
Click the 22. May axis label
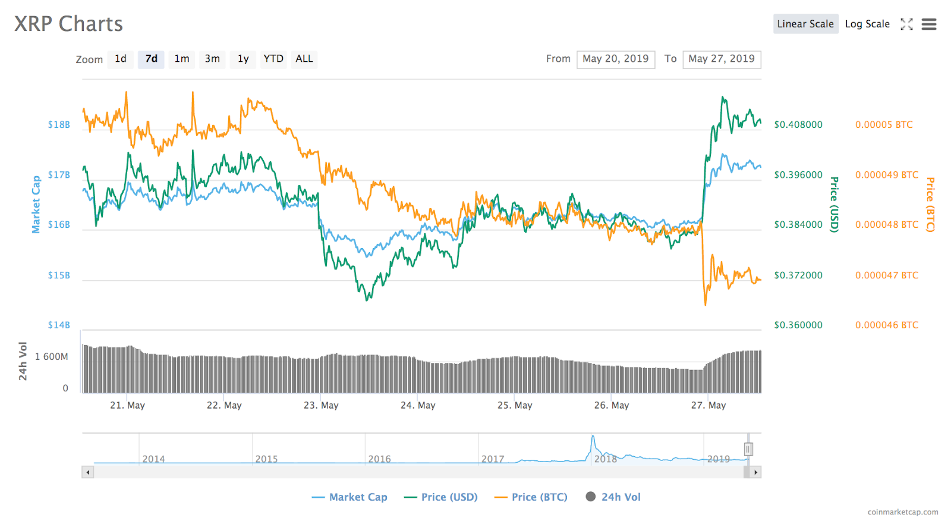(224, 405)
